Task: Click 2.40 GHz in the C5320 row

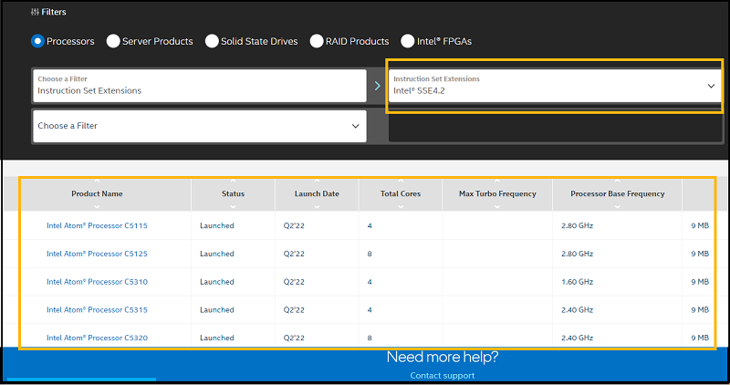Action: pos(577,338)
